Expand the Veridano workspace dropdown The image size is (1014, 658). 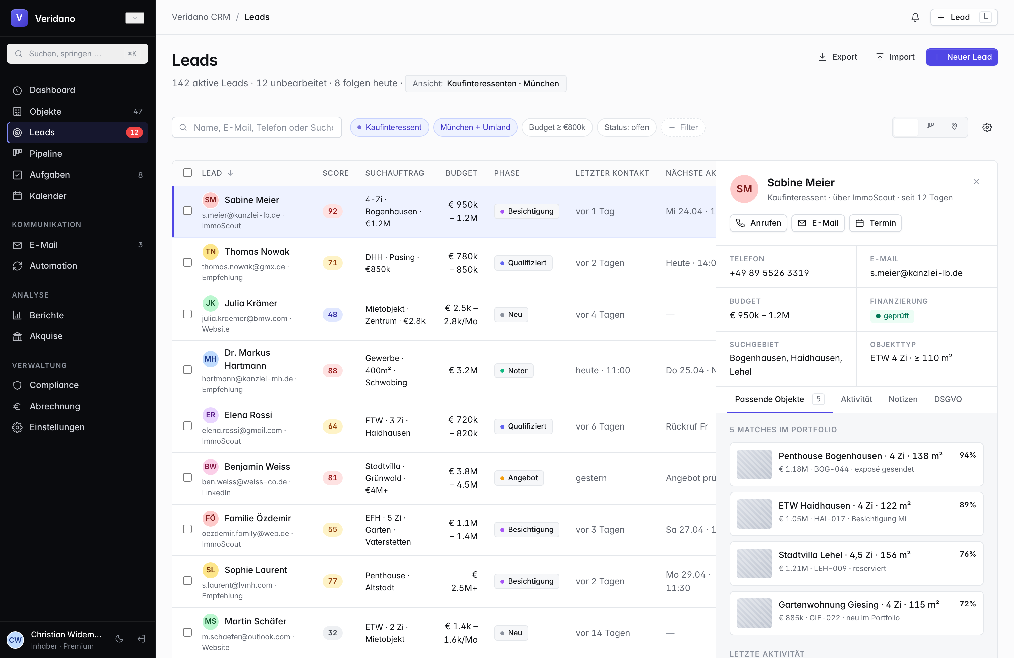(x=135, y=18)
